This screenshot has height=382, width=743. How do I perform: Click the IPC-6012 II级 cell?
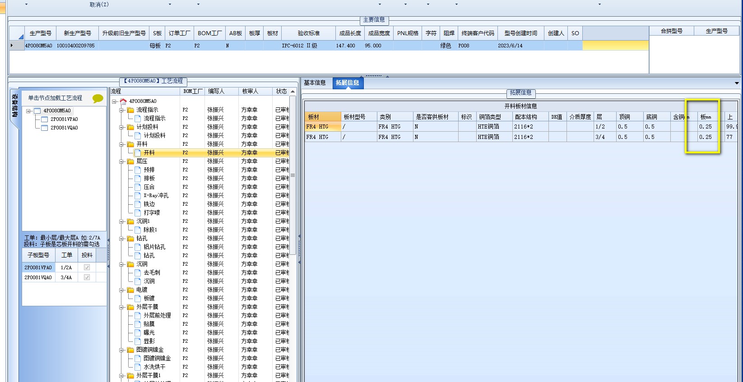point(308,46)
